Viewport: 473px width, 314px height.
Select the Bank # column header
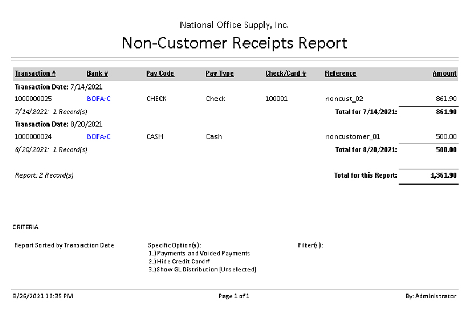[97, 73]
